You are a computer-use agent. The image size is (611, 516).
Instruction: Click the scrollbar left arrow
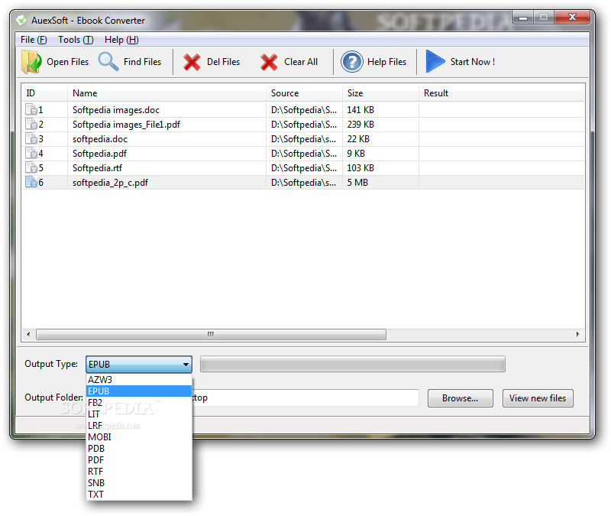(x=28, y=334)
